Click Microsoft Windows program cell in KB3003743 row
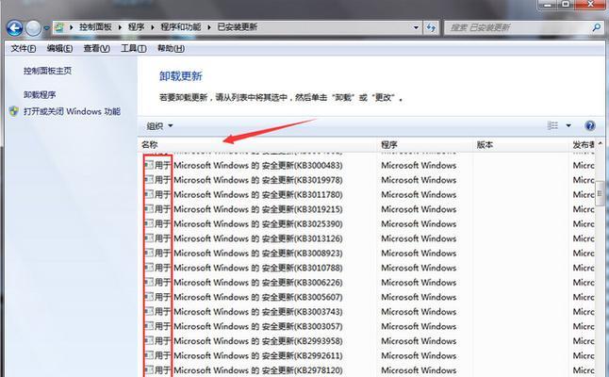 pyautogui.click(x=419, y=312)
